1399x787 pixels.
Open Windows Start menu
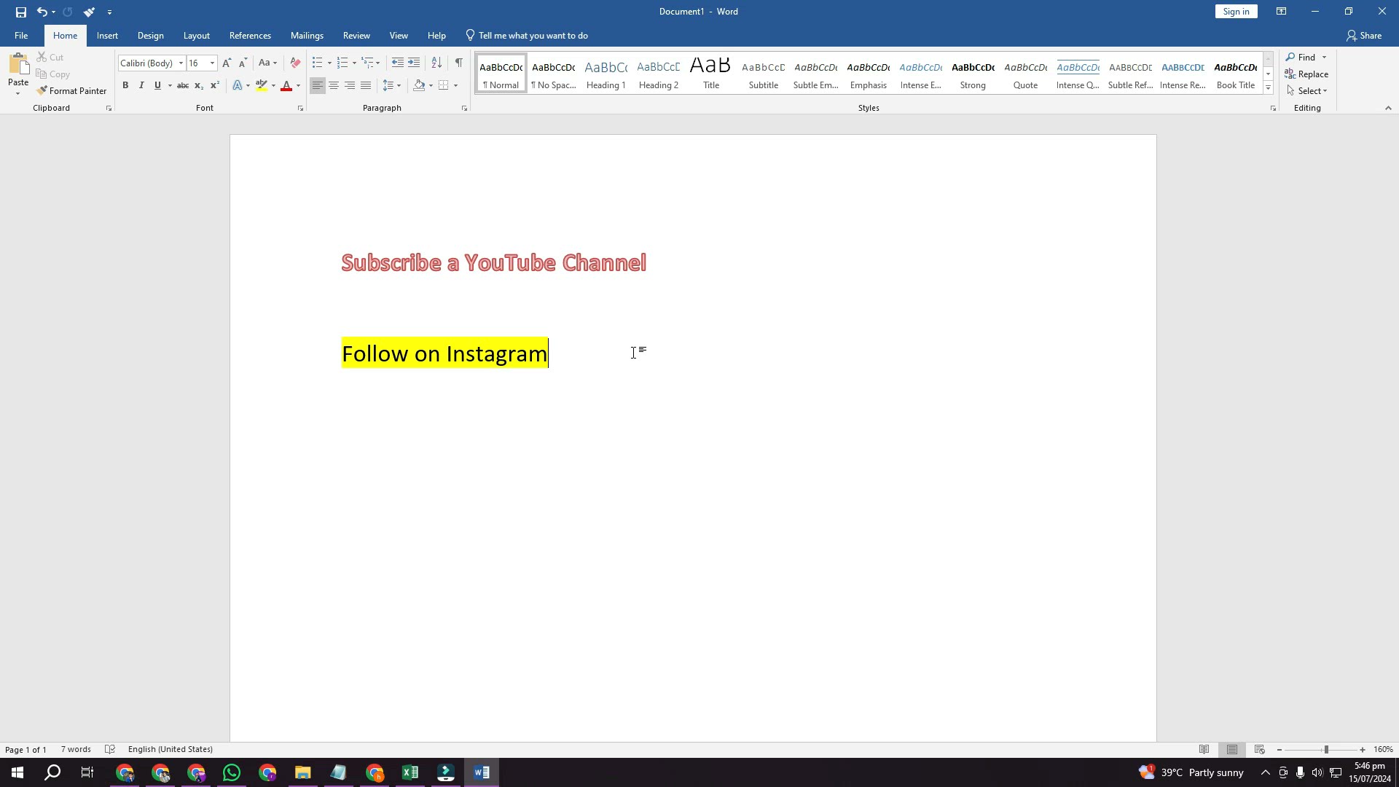pos(17,772)
